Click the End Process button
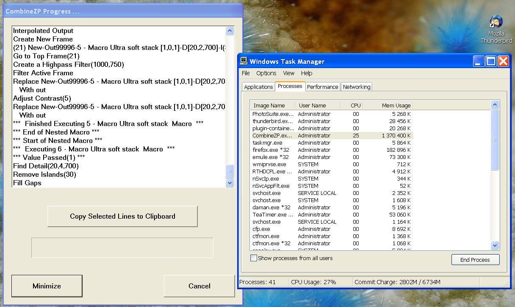Image resolution: width=515 pixels, height=307 pixels. [475, 260]
